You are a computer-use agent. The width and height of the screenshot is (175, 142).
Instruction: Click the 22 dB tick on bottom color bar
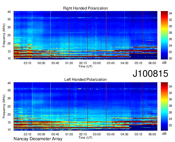pyautogui.click(x=170, y=125)
